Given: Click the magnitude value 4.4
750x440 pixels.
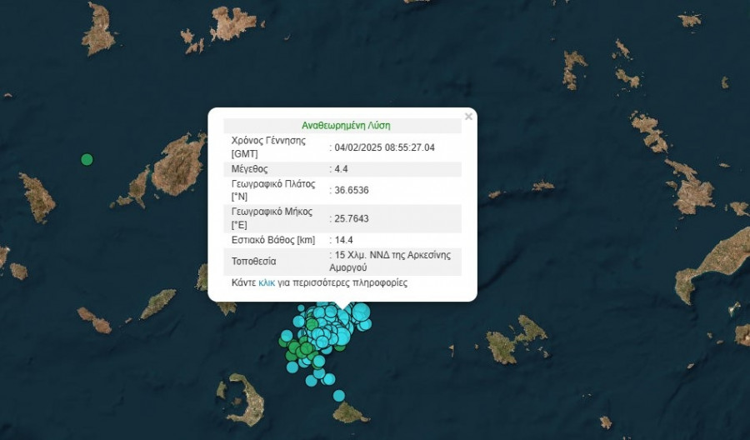Looking at the screenshot, I should tap(342, 169).
